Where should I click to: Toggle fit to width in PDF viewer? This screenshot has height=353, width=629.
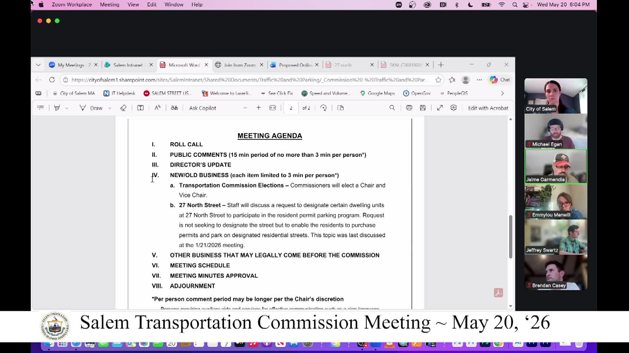273,108
